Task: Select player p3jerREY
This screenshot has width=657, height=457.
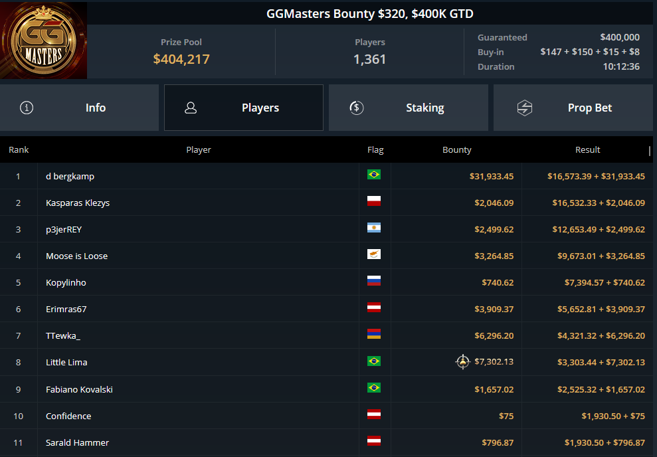Action: (64, 230)
